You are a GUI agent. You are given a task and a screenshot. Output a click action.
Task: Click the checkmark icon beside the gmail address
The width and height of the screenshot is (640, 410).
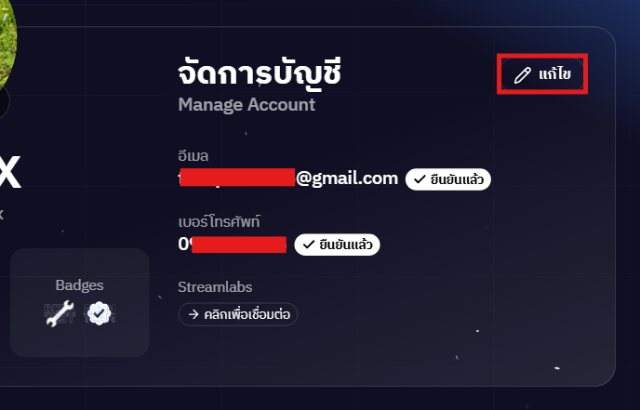pyautogui.click(x=420, y=179)
